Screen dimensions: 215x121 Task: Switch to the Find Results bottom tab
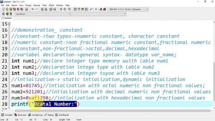(x=62, y=115)
